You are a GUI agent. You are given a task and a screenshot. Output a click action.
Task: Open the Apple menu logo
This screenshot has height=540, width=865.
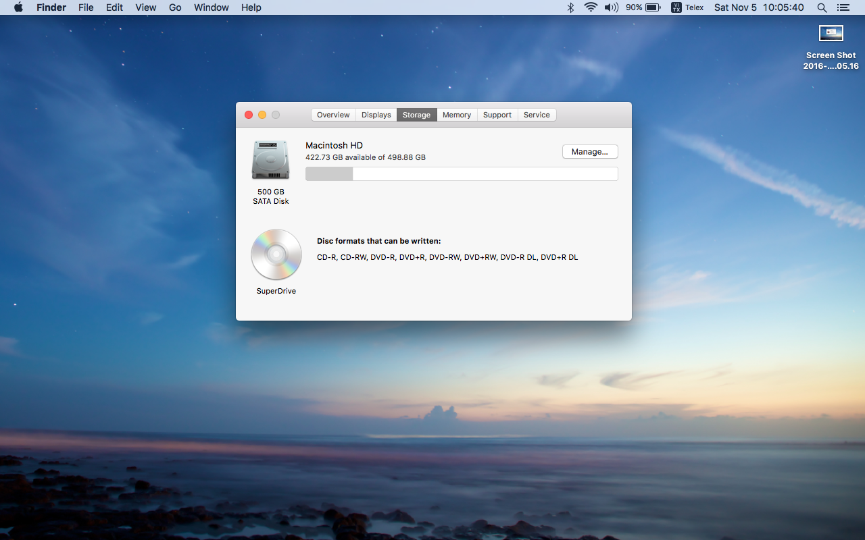pos(18,7)
